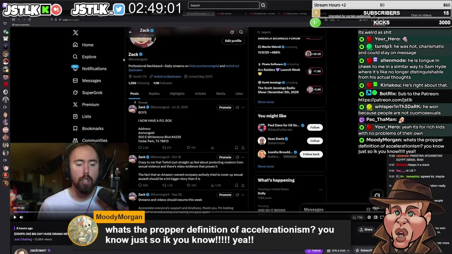Click the Communities sidebar icon
Image resolution: width=452 pixels, height=254 pixels.
tap(75, 140)
